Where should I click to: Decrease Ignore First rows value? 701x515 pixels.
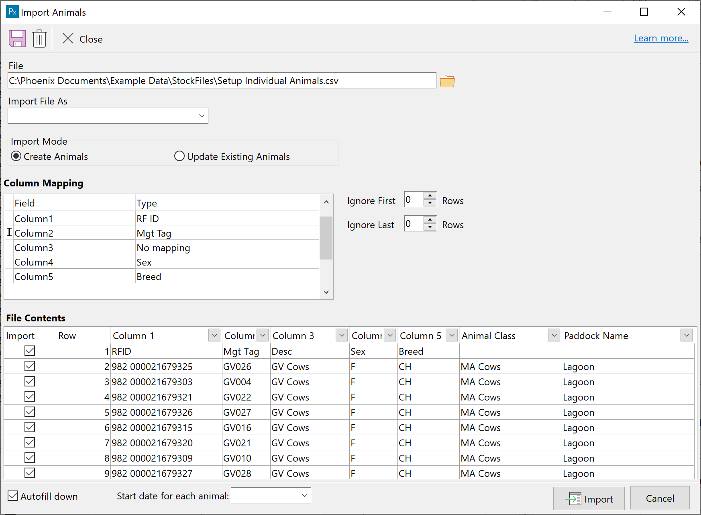[x=430, y=203]
